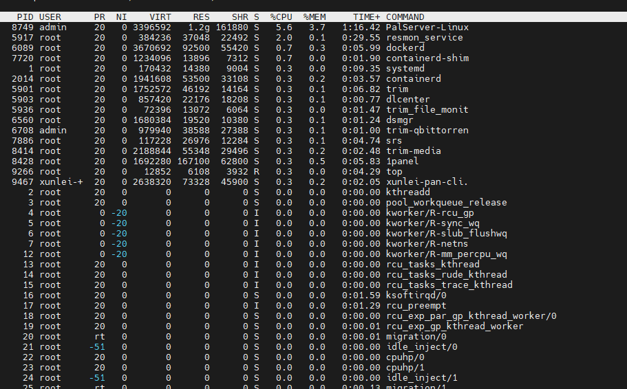627x389 pixels.
Task: Click the kthreadd command name
Action: point(408,192)
